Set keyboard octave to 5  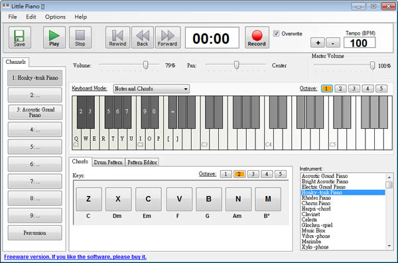pyautogui.click(x=381, y=88)
